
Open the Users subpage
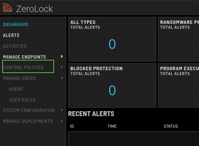tap(16, 89)
